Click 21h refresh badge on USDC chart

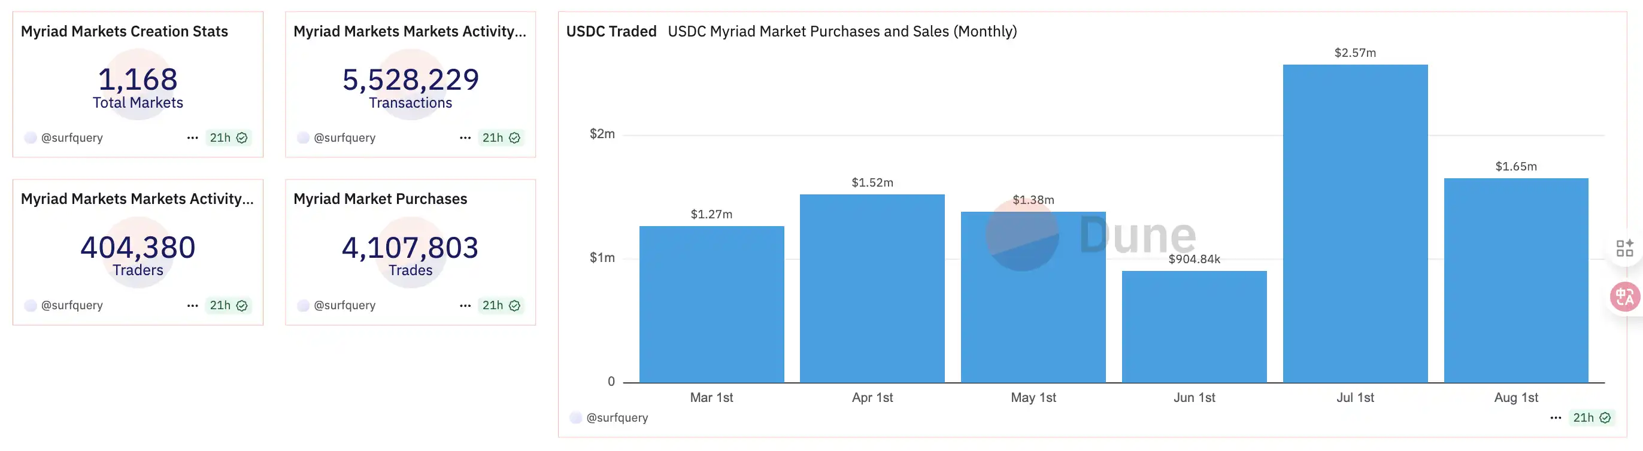[1592, 418]
